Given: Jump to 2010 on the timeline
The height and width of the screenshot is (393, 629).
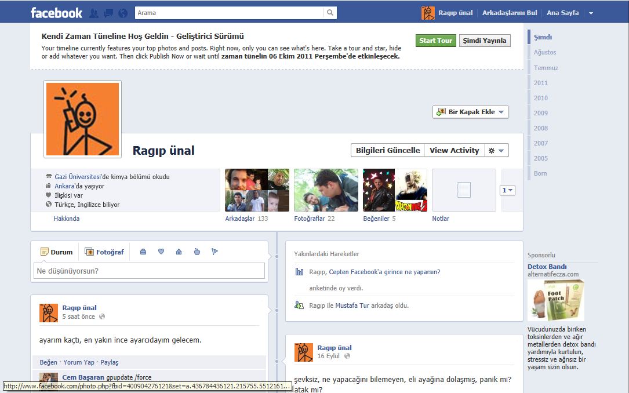Looking at the screenshot, I should coord(541,98).
